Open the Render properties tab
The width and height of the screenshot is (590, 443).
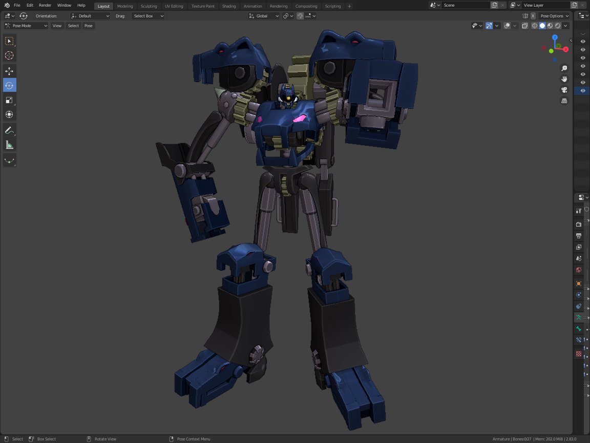tap(579, 225)
